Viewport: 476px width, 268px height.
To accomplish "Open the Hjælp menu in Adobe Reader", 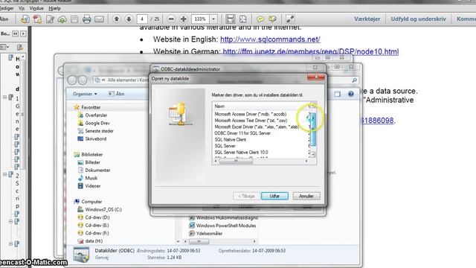I will coord(54,8).
